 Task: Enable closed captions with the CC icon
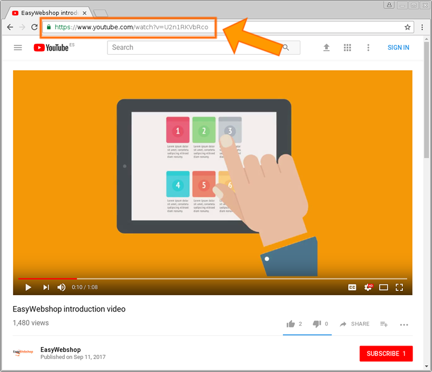(x=352, y=287)
